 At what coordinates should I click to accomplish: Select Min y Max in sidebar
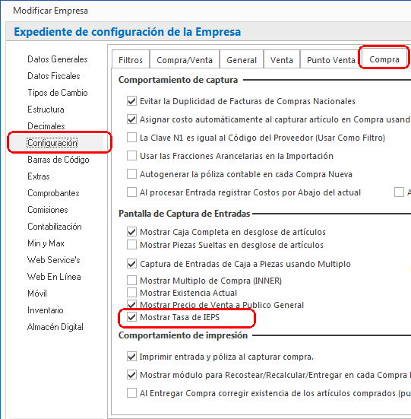tap(46, 243)
